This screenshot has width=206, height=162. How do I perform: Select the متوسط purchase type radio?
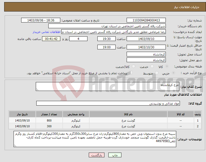tap(157, 73)
